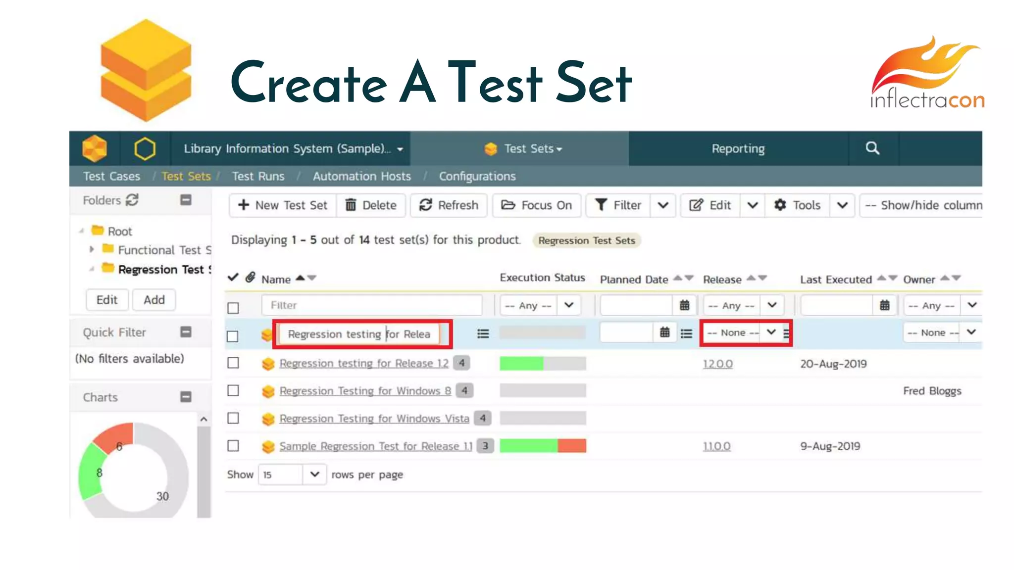Screen dimensions: 1014x570
Task: Sort Owner column descending arrow
Action: pos(956,278)
